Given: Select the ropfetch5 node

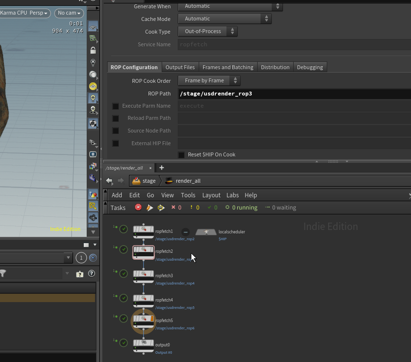Looking at the screenshot, I should 143,322.
